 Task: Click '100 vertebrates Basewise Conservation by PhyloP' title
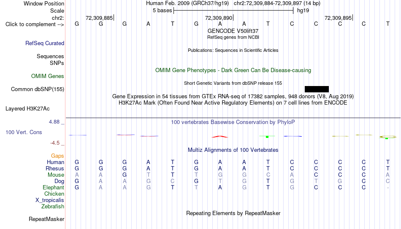(x=233, y=122)
